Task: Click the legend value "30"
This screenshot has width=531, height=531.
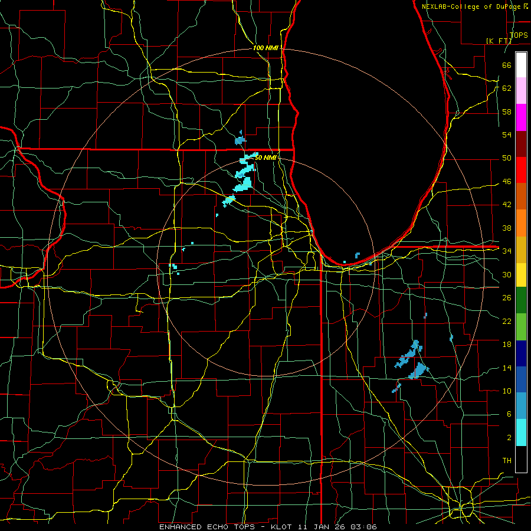Action: 507,274
